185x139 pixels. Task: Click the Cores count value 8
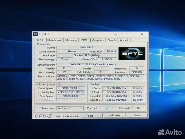click(106, 108)
